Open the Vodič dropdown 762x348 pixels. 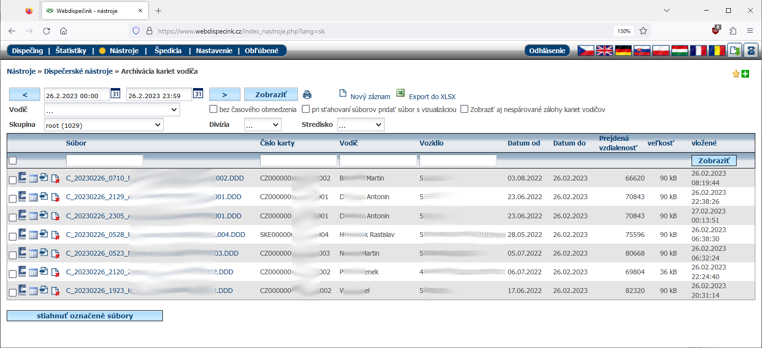tap(112, 110)
